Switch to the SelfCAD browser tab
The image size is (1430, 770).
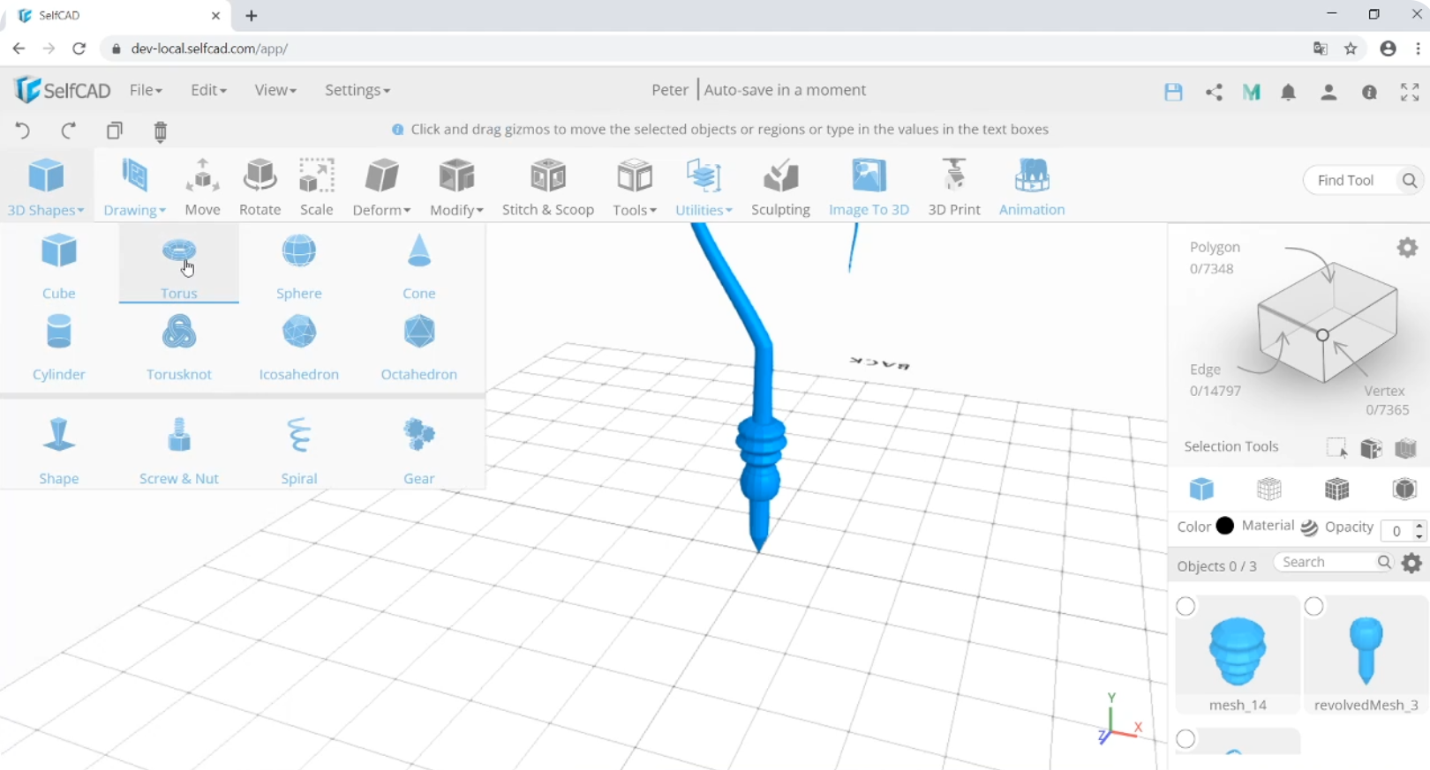119,16
